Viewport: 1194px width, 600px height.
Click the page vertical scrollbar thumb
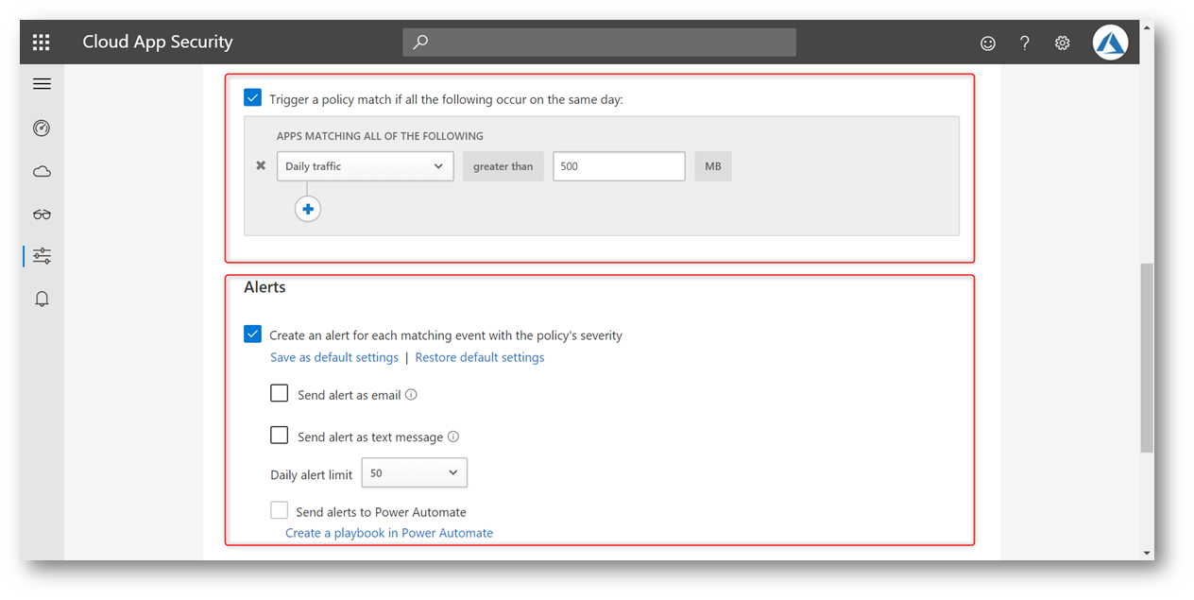1147,357
